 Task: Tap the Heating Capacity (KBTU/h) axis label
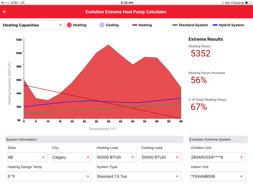(10, 83)
